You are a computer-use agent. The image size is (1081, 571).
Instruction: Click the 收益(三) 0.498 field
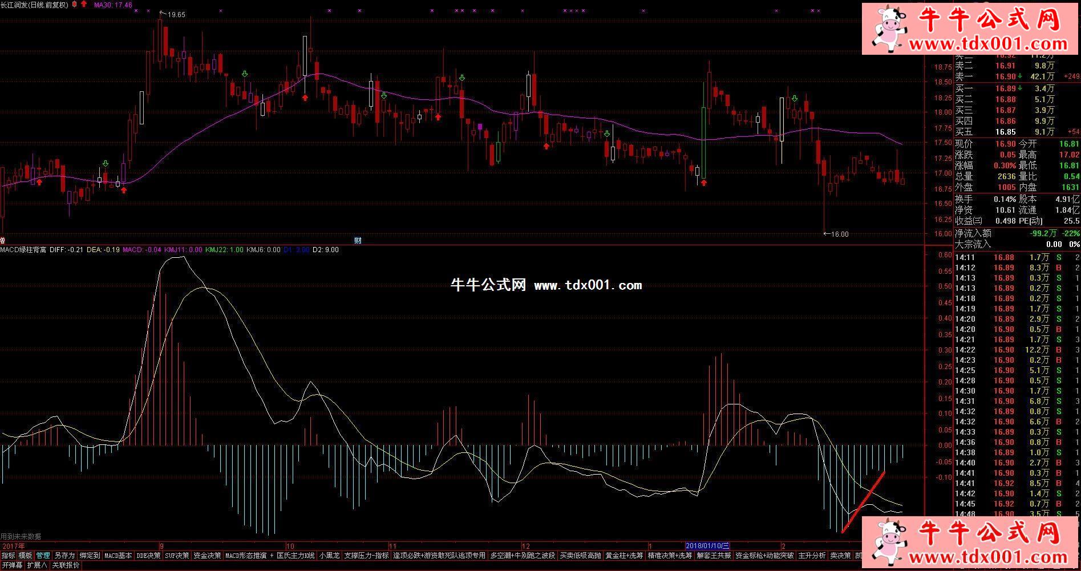point(985,221)
